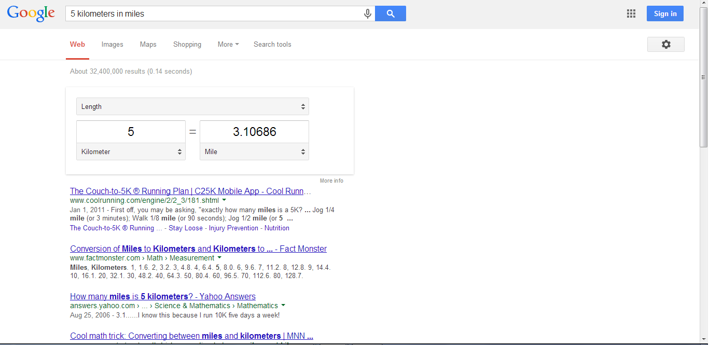Select the Web tab

[78, 45]
